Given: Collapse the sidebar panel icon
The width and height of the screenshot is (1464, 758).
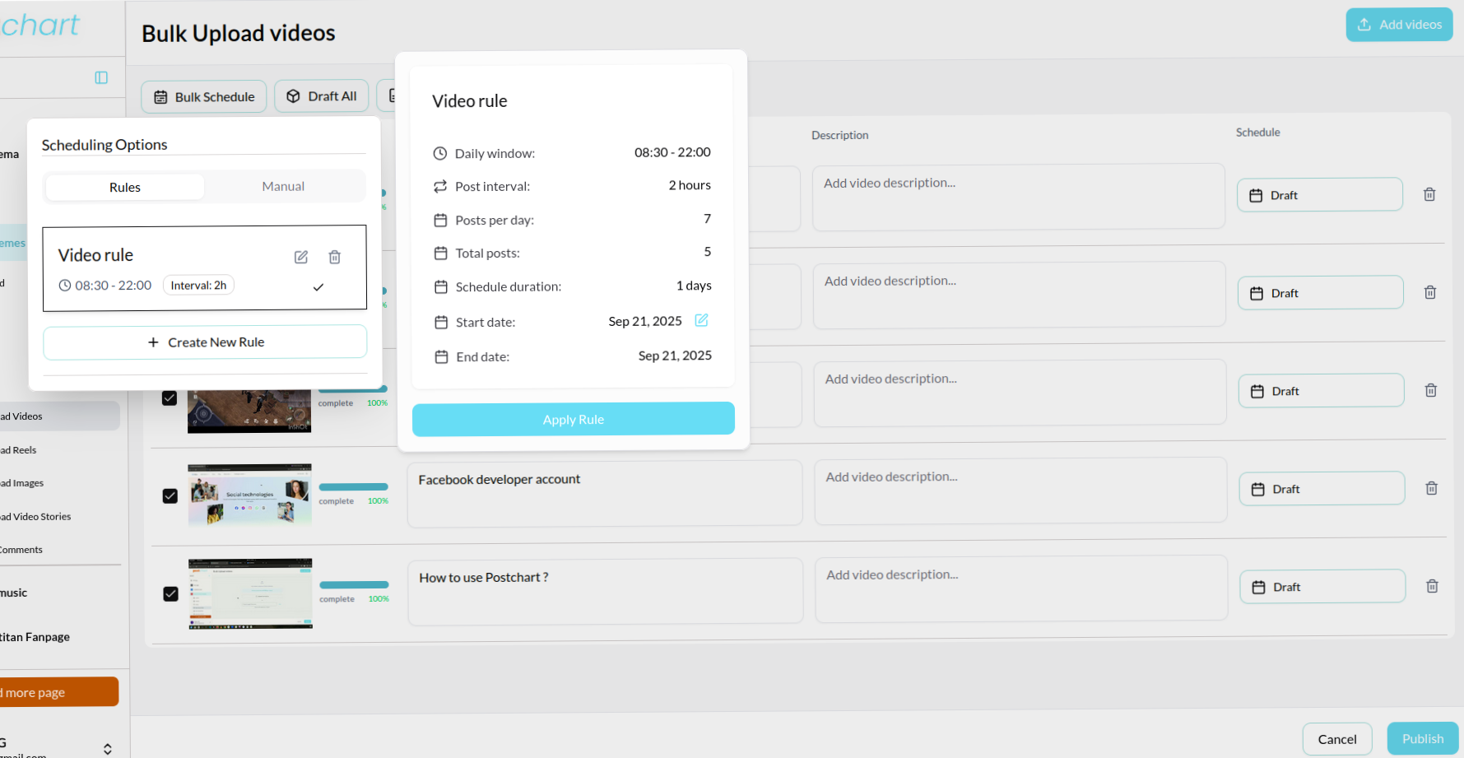Looking at the screenshot, I should 101,77.
